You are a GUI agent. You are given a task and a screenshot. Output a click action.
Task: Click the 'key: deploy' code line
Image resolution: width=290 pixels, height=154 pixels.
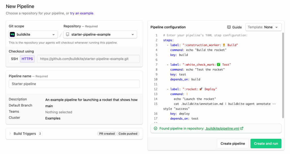tap(180, 114)
